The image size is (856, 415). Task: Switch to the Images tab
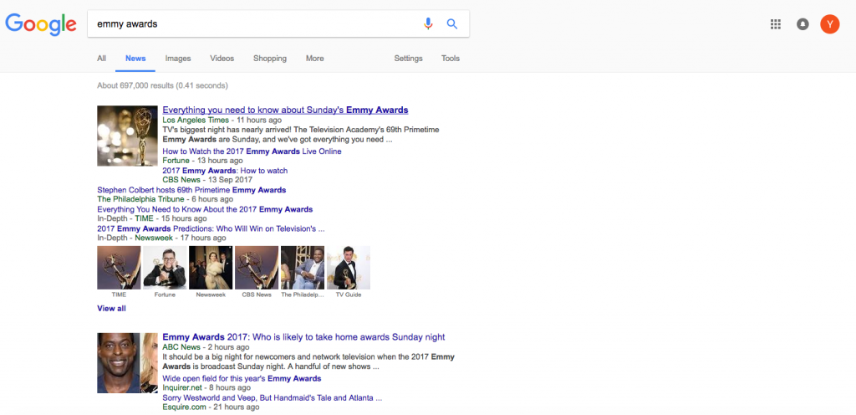click(178, 59)
